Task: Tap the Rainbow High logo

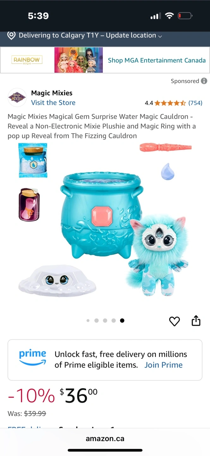Action: point(27,60)
